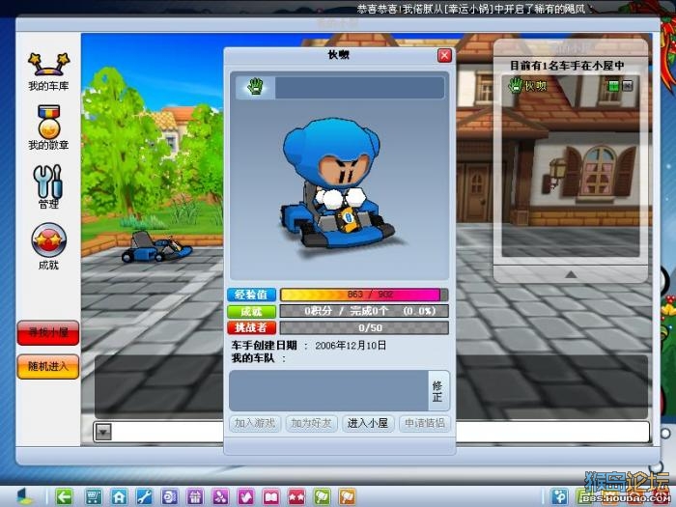Click the blue disc icon in bottom toolbar
Screen dimensions: 676x507
point(169,496)
